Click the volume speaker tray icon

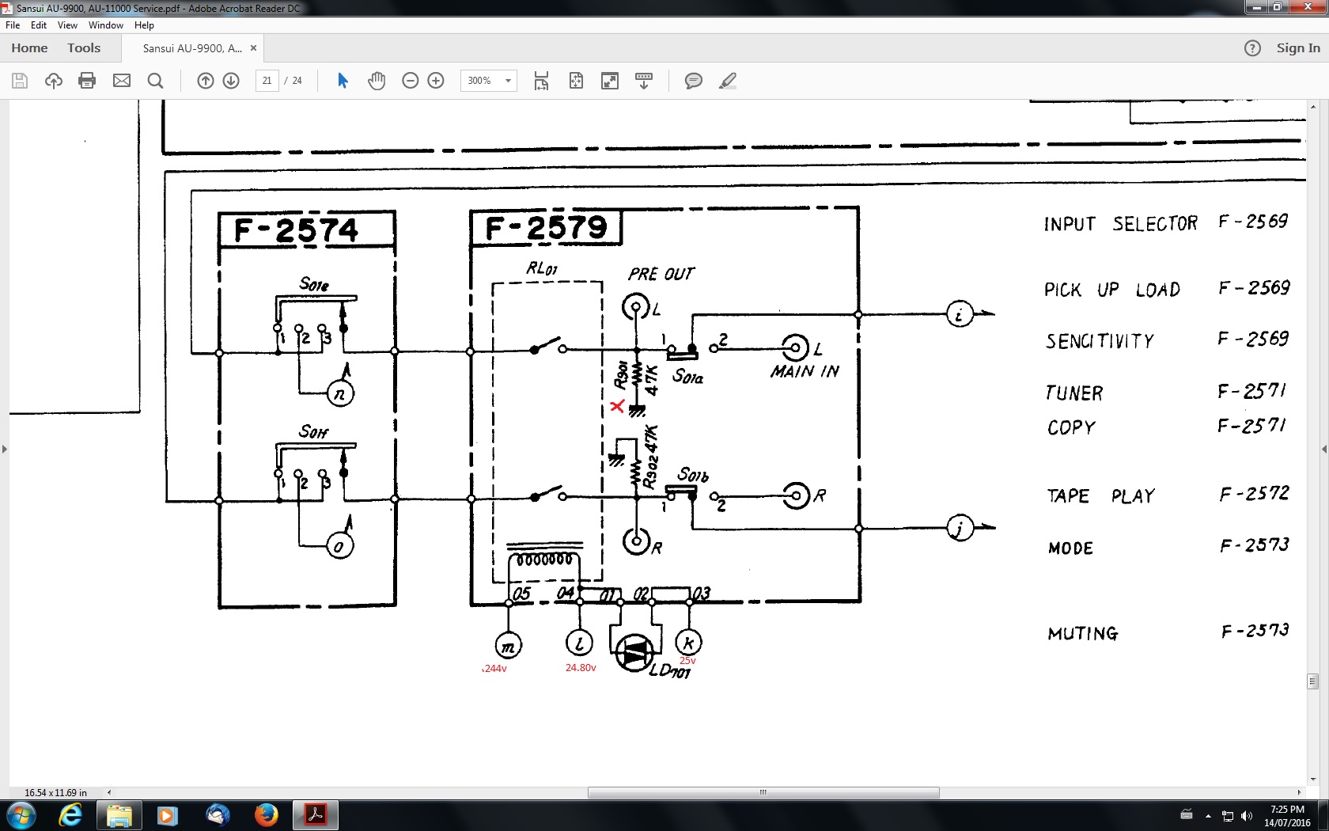coord(1247,816)
